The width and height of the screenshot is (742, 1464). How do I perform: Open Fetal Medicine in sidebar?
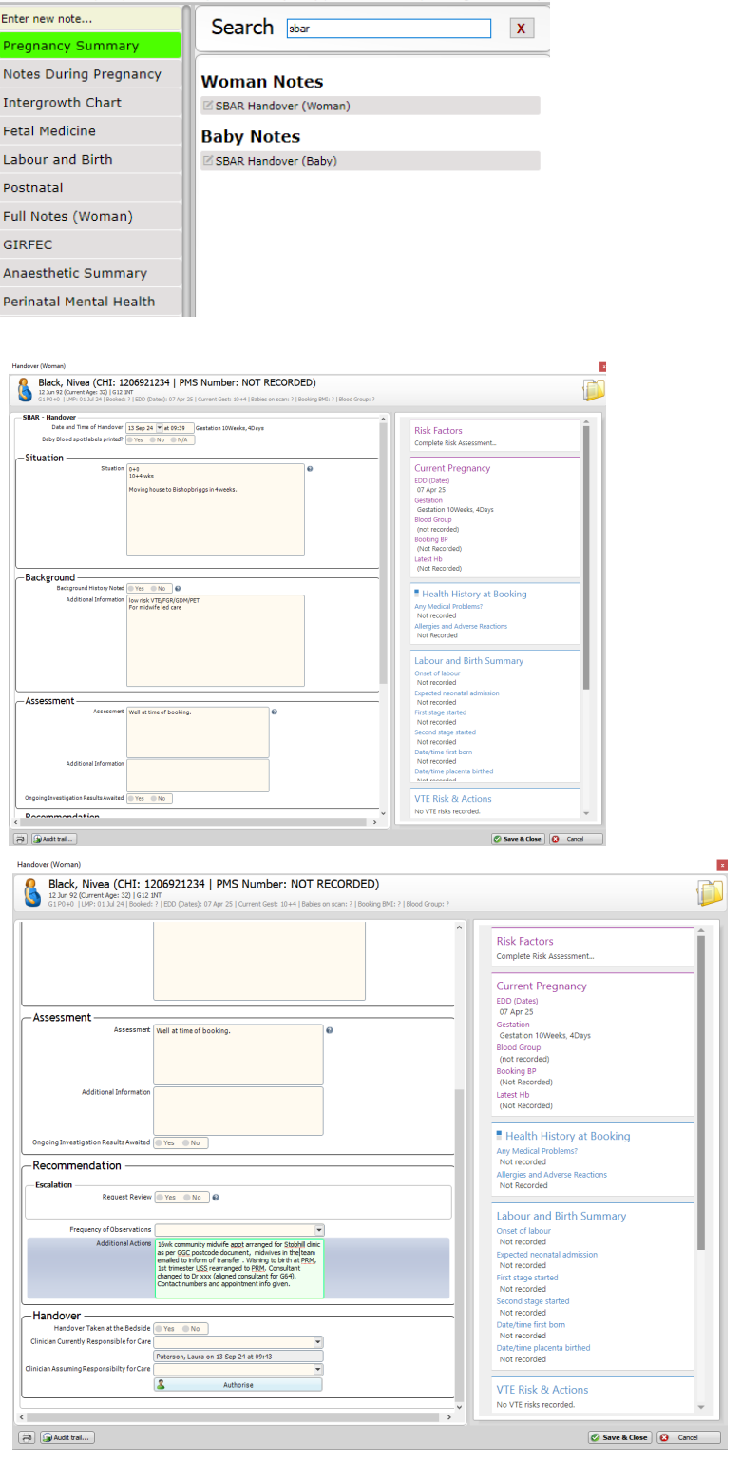(90, 131)
